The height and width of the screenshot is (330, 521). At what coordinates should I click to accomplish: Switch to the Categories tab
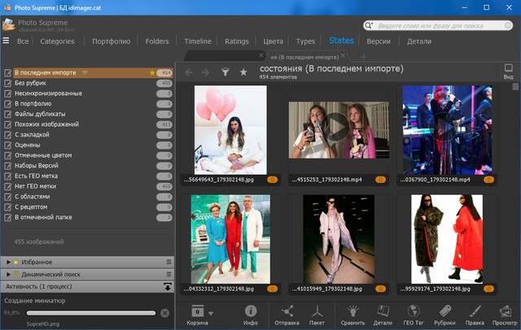pyautogui.click(x=57, y=41)
